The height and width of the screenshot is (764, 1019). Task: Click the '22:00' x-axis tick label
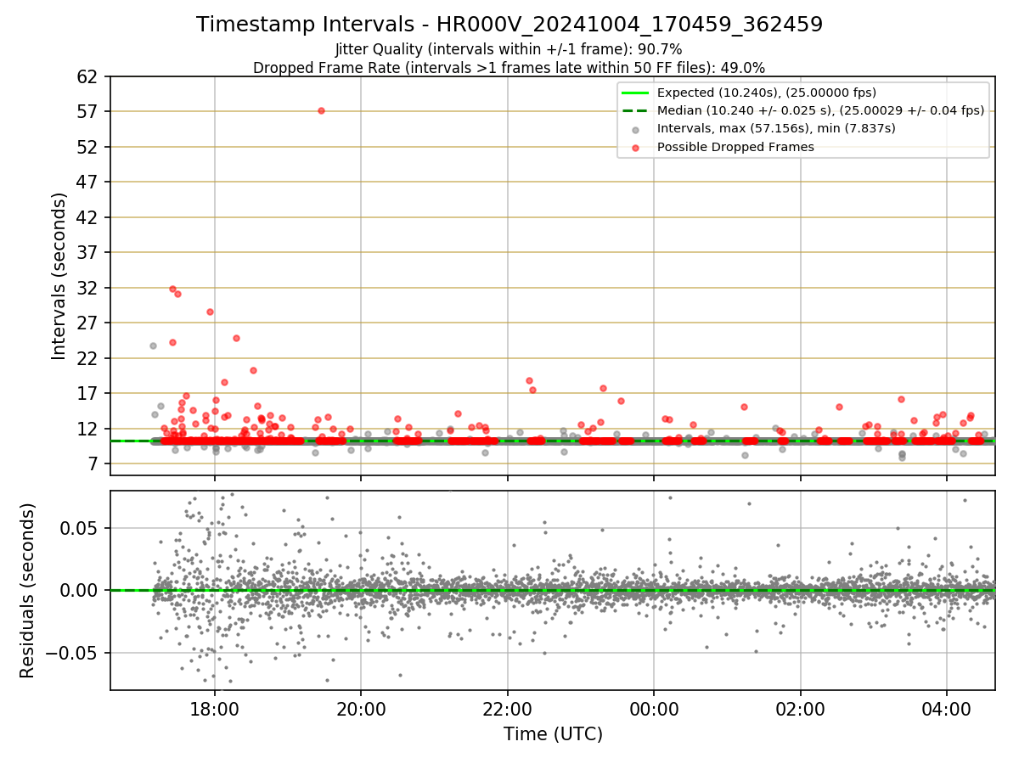507,708
